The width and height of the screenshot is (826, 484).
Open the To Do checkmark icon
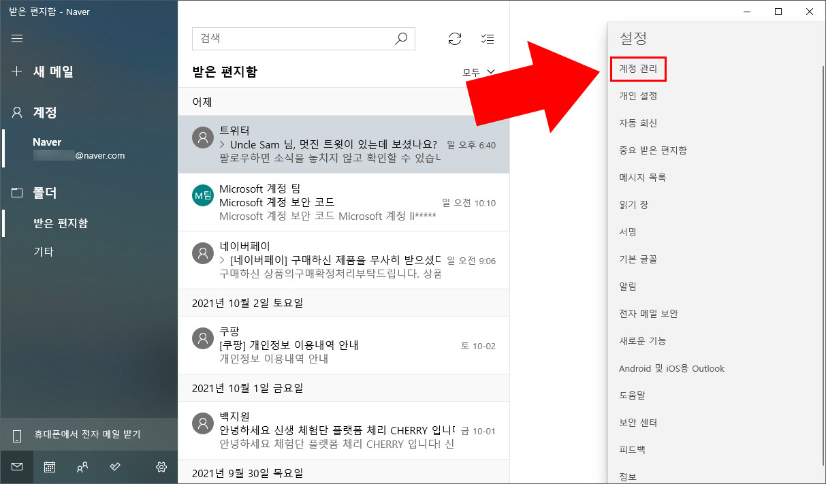click(x=115, y=467)
